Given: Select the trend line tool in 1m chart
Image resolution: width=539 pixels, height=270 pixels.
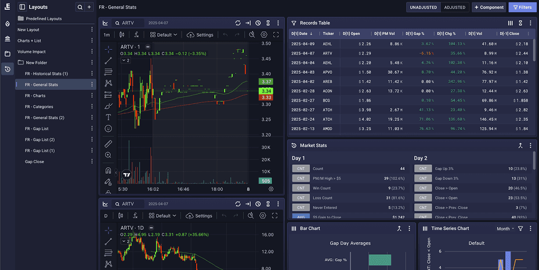Looking at the screenshot, I should click(x=108, y=61).
